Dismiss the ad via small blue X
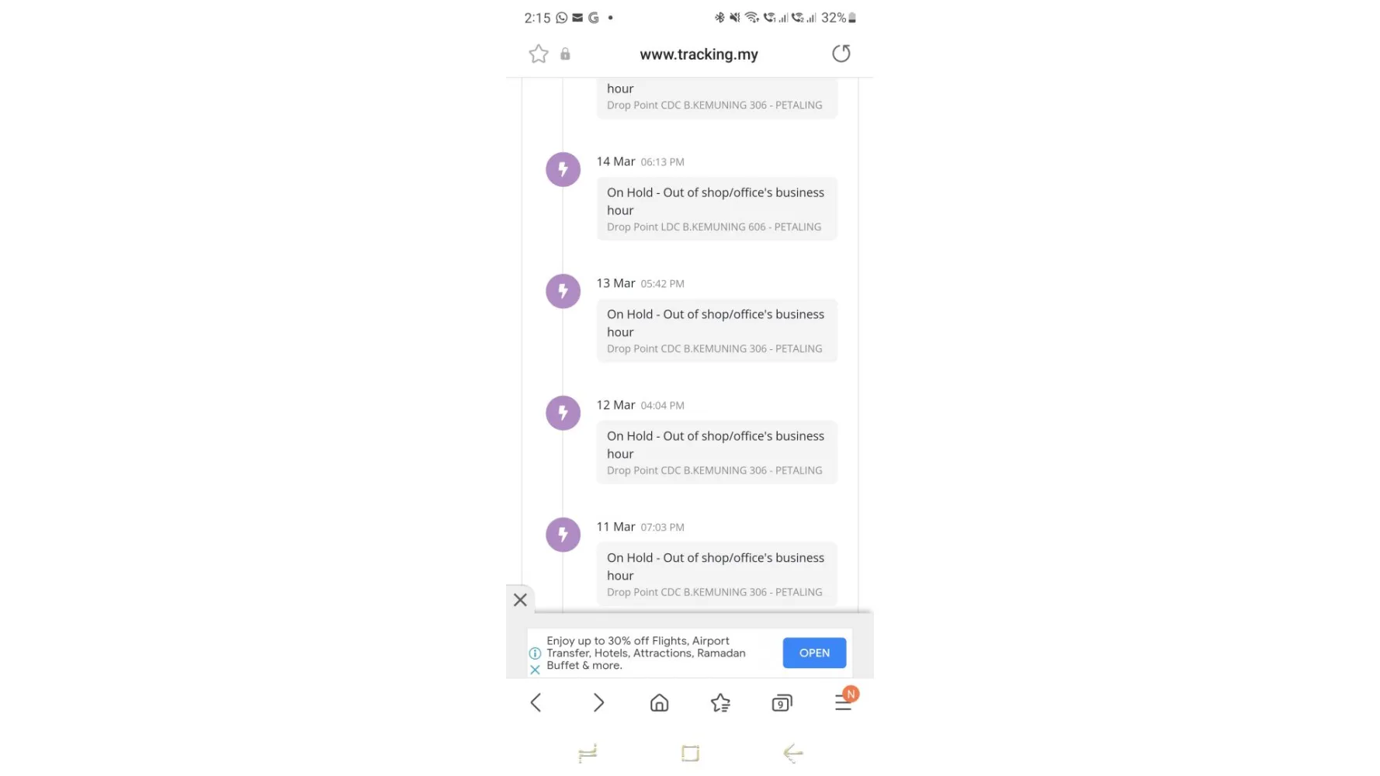 click(x=535, y=670)
